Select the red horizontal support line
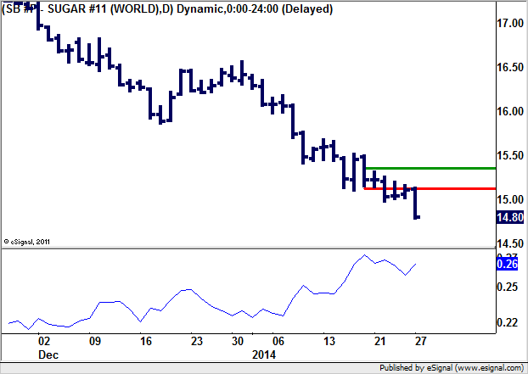 point(430,188)
